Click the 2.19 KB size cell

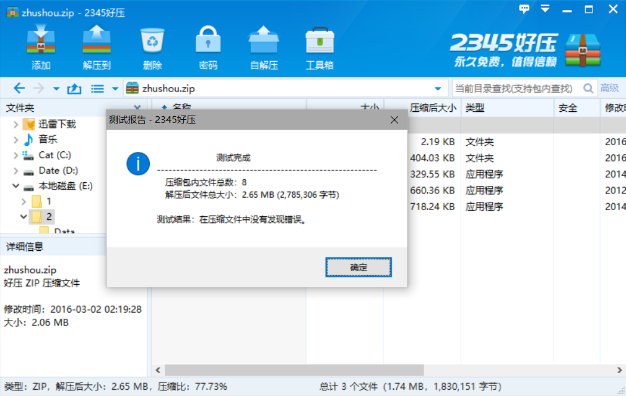438,142
